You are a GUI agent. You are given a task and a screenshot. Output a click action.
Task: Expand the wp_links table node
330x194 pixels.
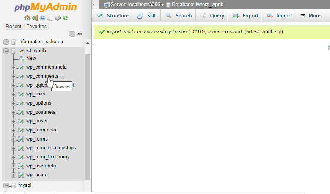point(14,94)
